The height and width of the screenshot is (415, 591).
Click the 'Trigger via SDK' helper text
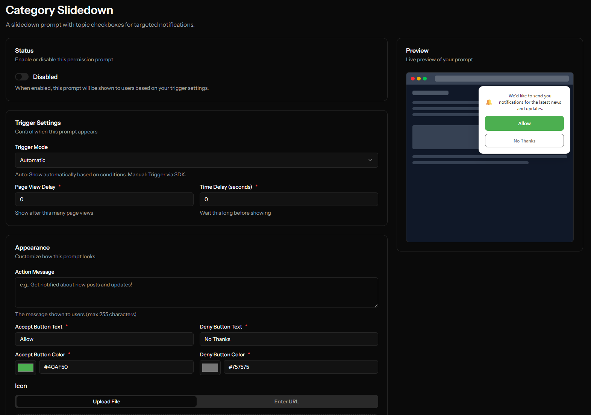click(167, 174)
